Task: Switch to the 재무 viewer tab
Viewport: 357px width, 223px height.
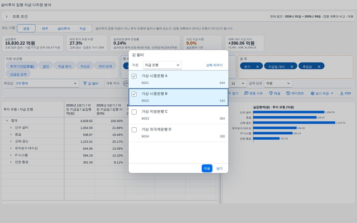Action: click(45, 28)
